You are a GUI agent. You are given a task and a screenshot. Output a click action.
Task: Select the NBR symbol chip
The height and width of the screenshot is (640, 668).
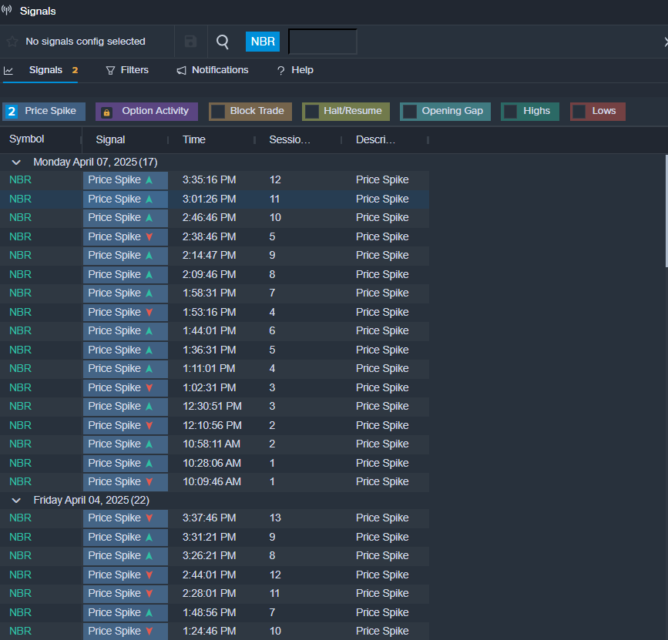pyautogui.click(x=263, y=42)
